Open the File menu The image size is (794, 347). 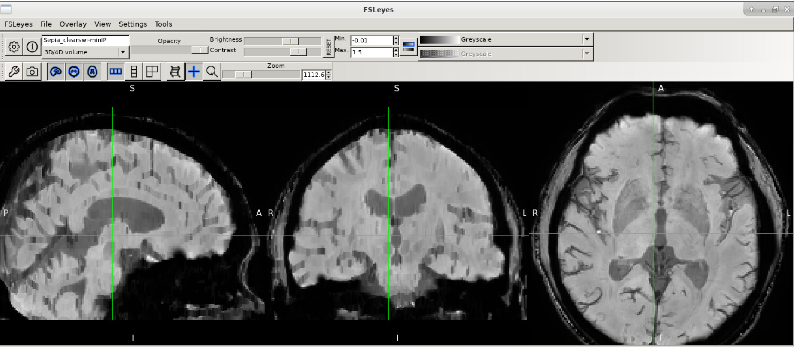46,24
